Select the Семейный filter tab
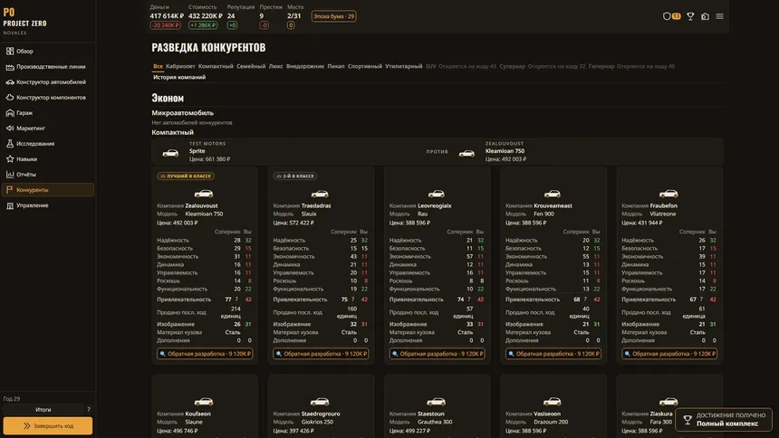Viewport: 779px width, 438px height. click(251, 66)
